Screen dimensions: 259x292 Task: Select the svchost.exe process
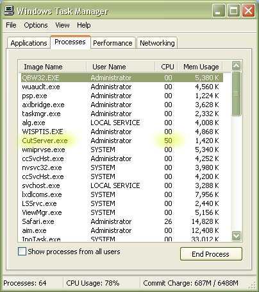click(x=122, y=185)
